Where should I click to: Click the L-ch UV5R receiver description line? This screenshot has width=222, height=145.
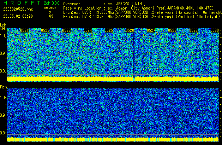[x=143, y=12]
